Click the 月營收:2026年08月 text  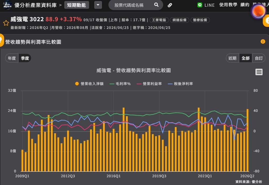70,28
